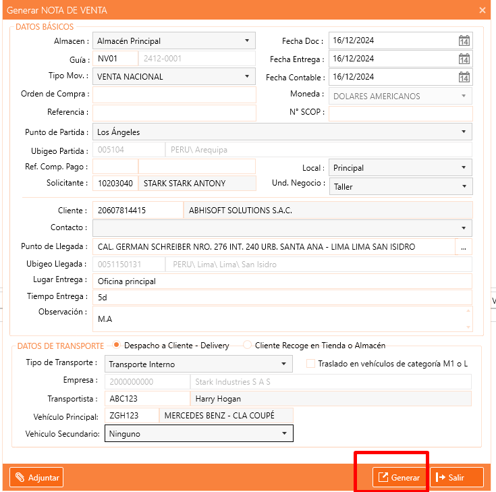This screenshot has height=492, width=496.
Task: Click the Orden de Compra field
Action: tap(174, 95)
